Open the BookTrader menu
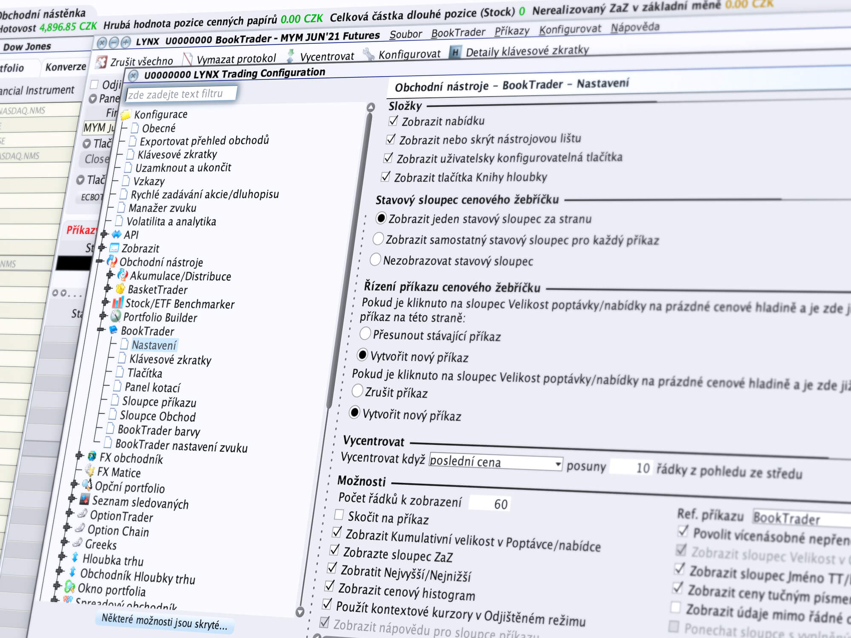851x638 pixels. [x=458, y=32]
